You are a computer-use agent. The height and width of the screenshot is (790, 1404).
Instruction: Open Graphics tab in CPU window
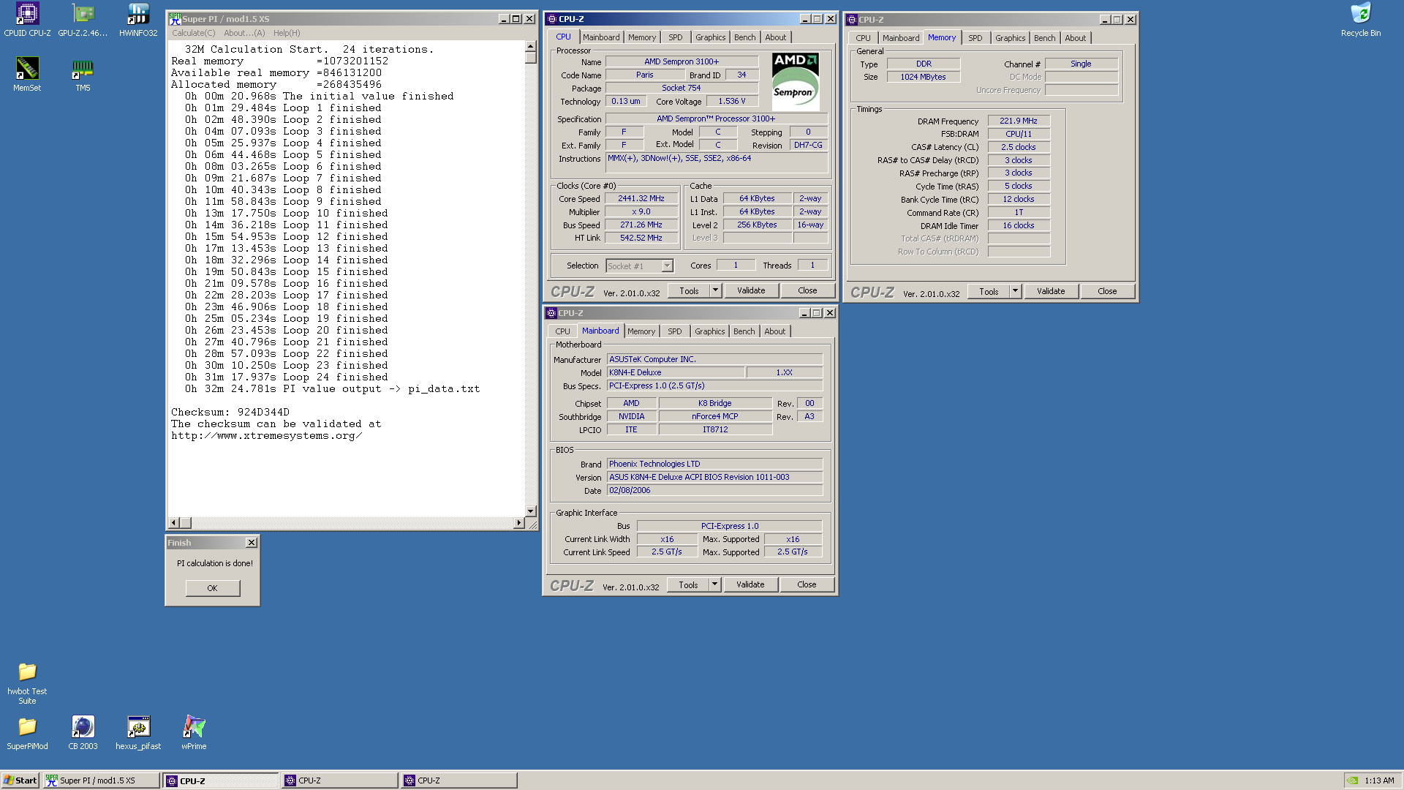(711, 37)
